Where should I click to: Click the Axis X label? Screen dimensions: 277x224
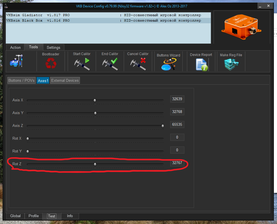[x=18, y=100]
